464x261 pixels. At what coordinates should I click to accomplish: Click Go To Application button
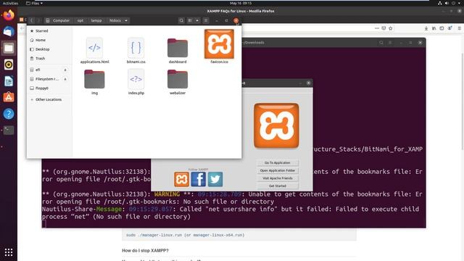pos(277,162)
